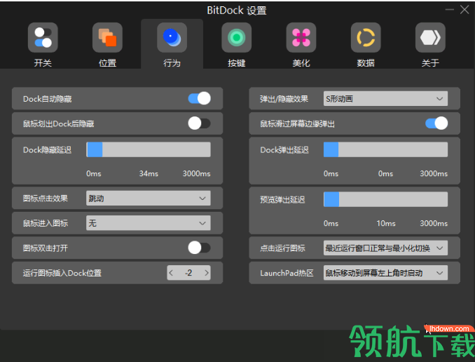Click the 10ms preview delay value

386,223
